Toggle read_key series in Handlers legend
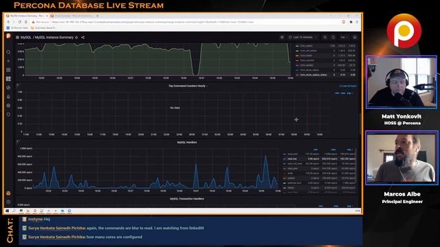This screenshot has height=247, width=440. [291, 158]
